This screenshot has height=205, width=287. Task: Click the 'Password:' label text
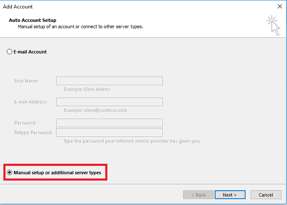pos(25,123)
